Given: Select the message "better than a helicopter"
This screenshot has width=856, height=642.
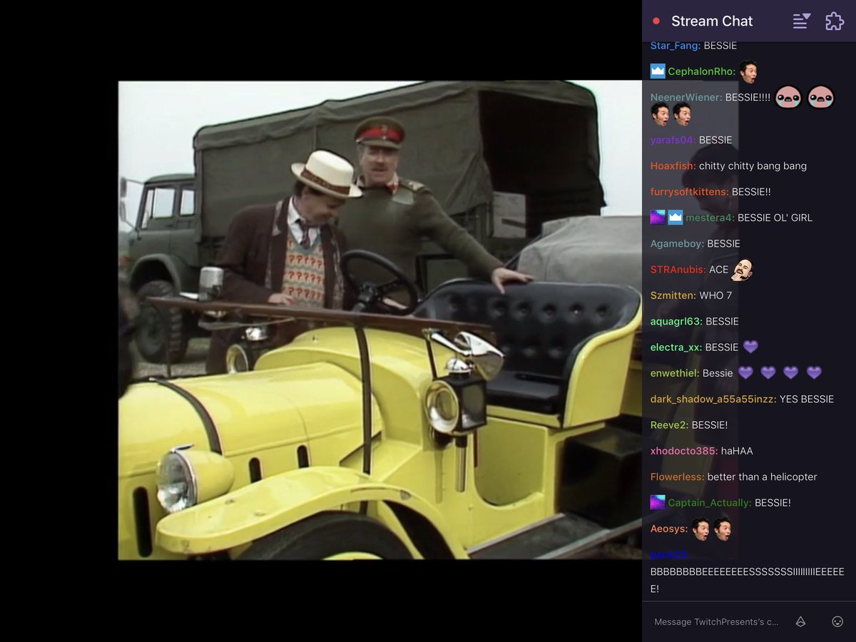Looking at the screenshot, I should tap(763, 477).
